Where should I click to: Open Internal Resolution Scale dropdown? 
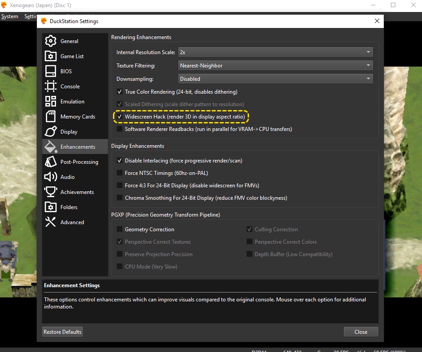[x=276, y=52]
